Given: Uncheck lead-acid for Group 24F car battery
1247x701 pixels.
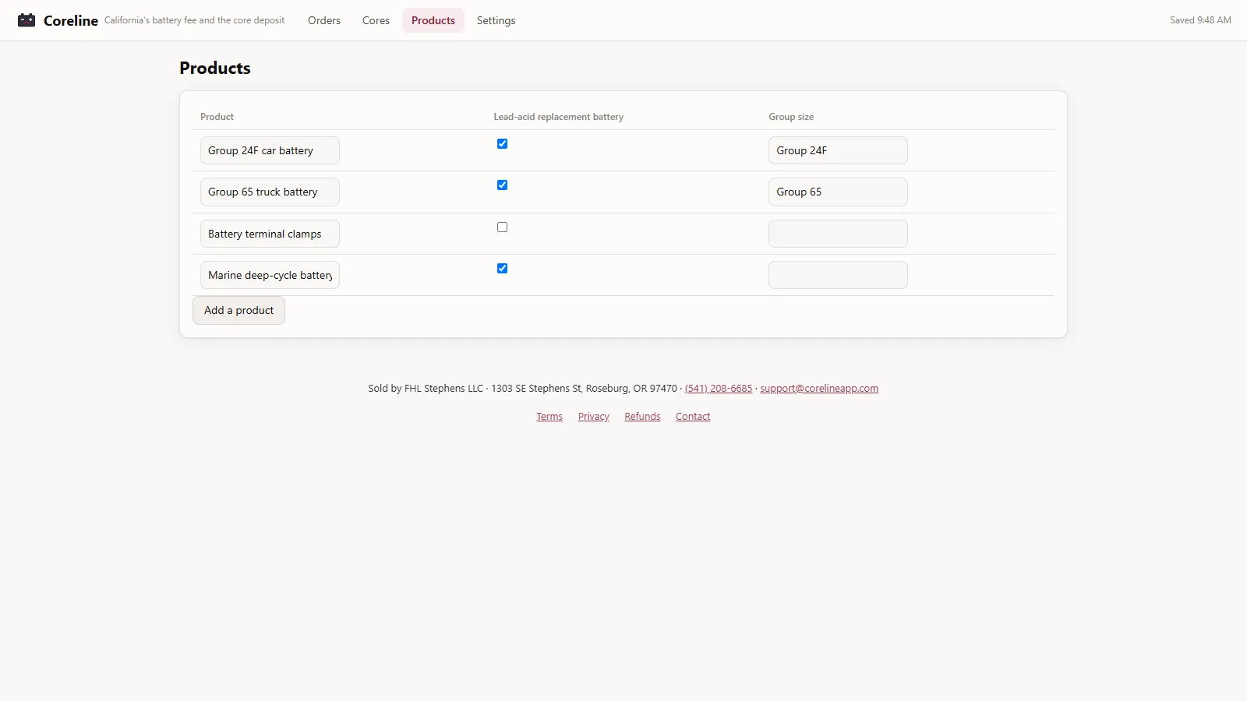Looking at the screenshot, I should click(x=502, y=144).
